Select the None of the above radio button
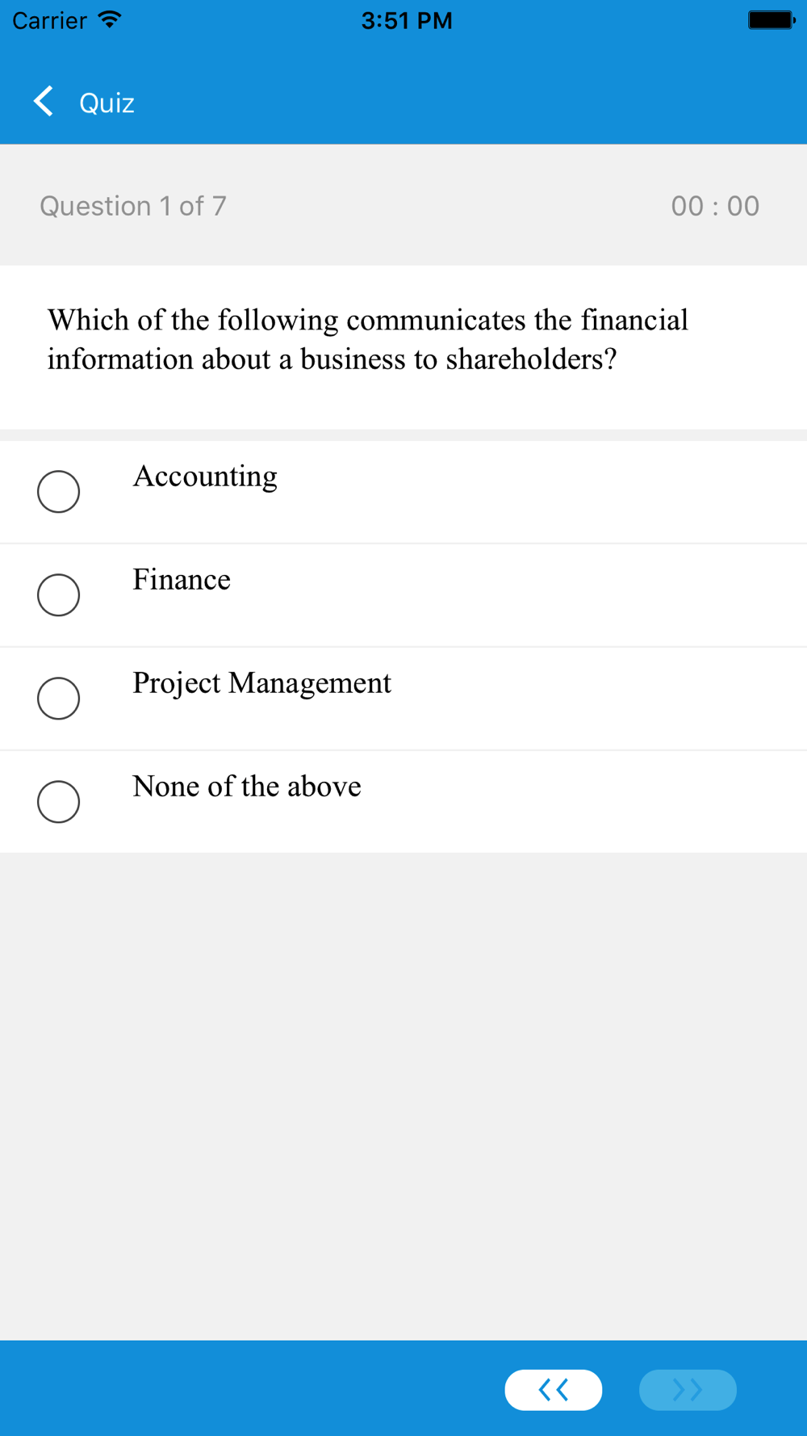The width and height of the screenshot is (807, 1436). (x=58, y=801)
